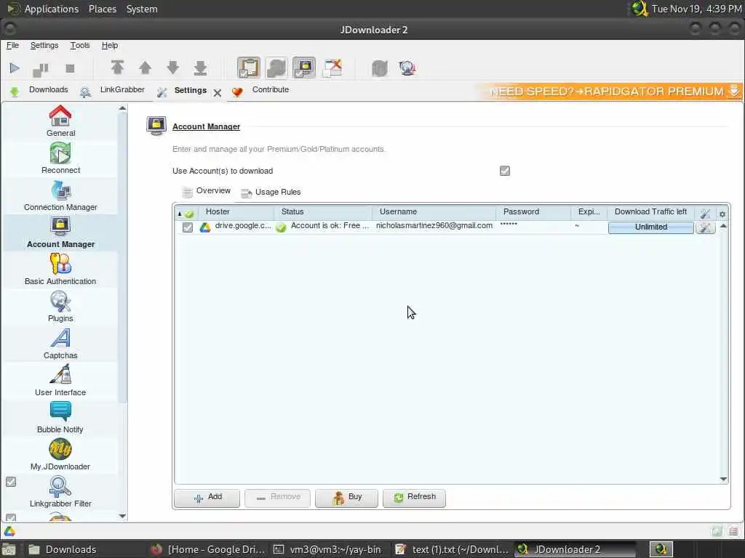The height and width of the screenshot is (558, 745).
Task: Open the Basic Authentication section
Action: [x=60, y=270]
